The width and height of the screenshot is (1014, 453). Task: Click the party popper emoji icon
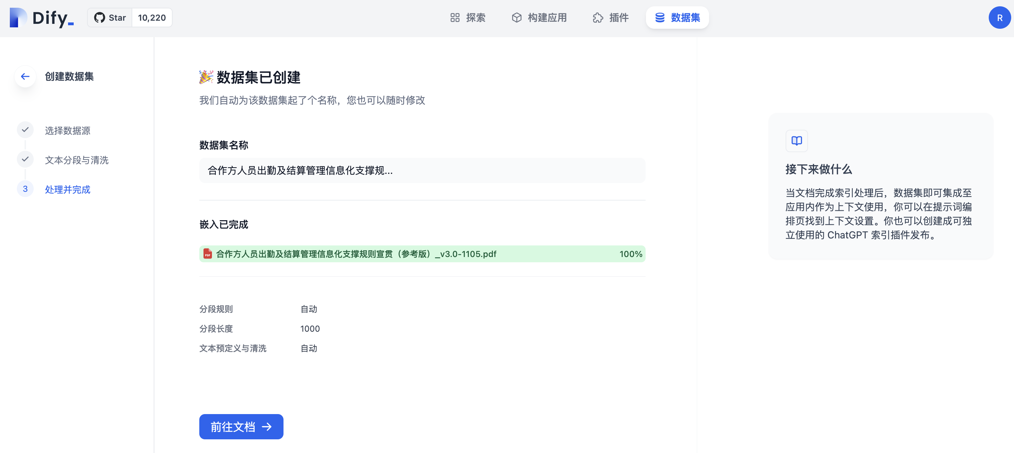click(206, 77)
